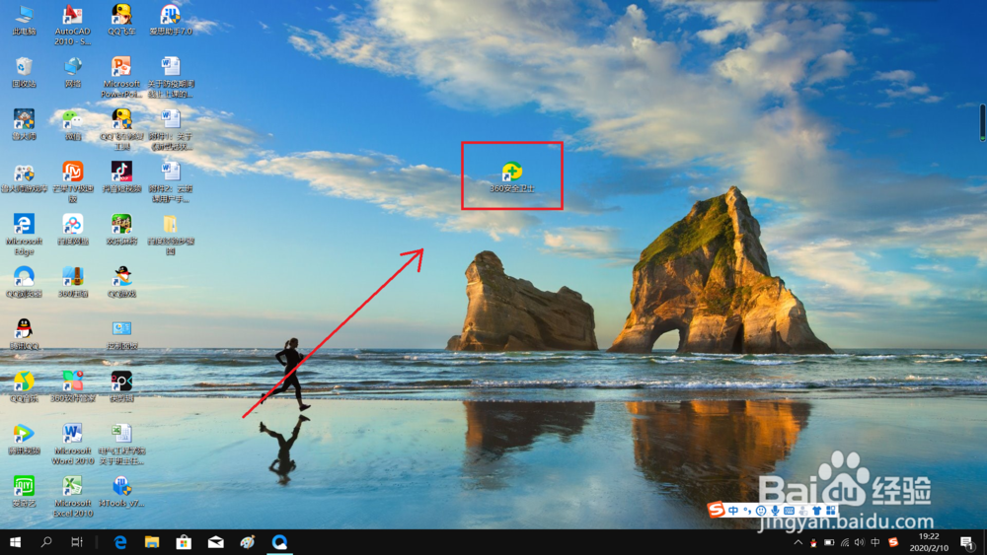This screenshot has height=555, width=987.
Task: Launch 芒果TV极速版 shortcut
Action: click(72, 182)
